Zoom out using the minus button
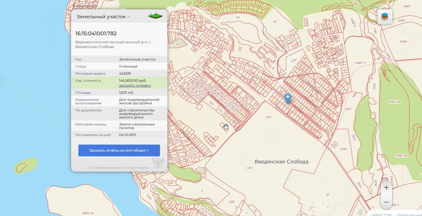The image size is (422, 216). tap(386, 202)
